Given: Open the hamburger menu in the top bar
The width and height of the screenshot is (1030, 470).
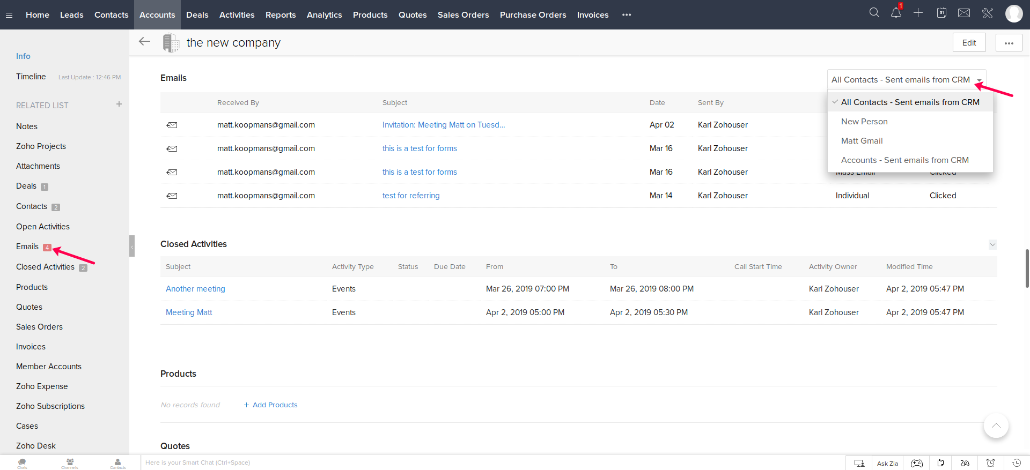Looking at the screenshot, I should 9,15.
